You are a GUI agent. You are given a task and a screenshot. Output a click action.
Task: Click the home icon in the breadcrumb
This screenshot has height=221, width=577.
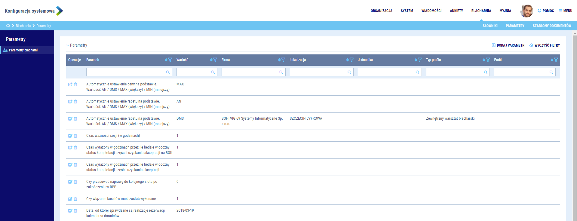[x=8, y=26]
